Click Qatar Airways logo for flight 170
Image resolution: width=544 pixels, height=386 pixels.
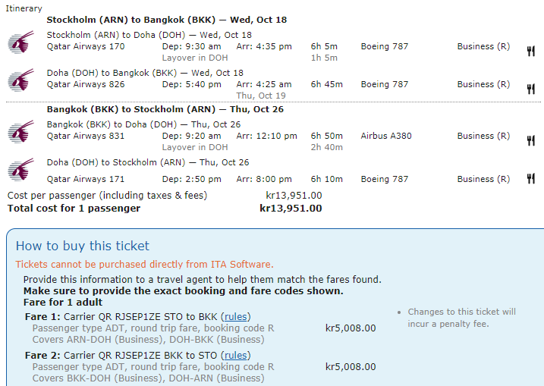(x=20, y=42)
